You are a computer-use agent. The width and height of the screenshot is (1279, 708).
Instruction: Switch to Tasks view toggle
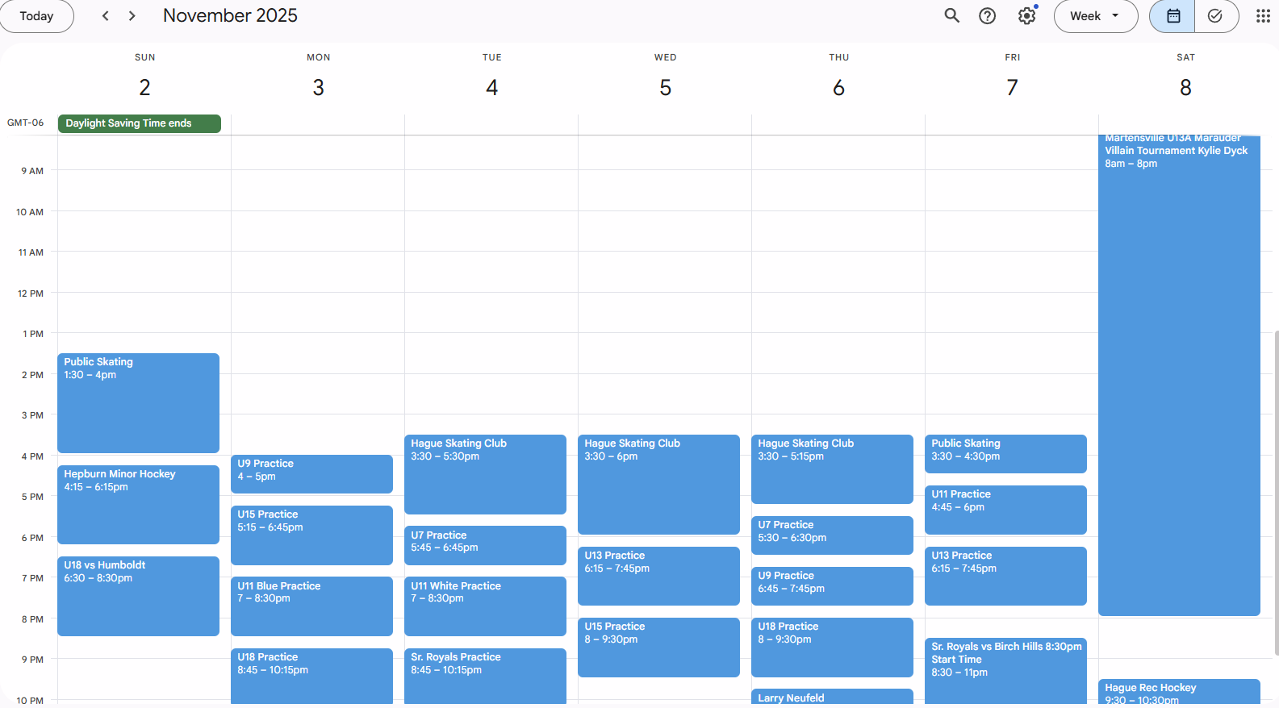[1215, 16]
